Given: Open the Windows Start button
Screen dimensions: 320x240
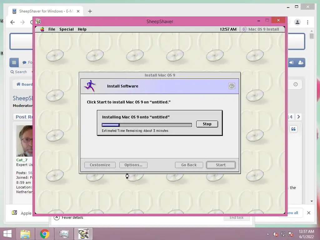Looking at the screenshot, I should point(7,234).
